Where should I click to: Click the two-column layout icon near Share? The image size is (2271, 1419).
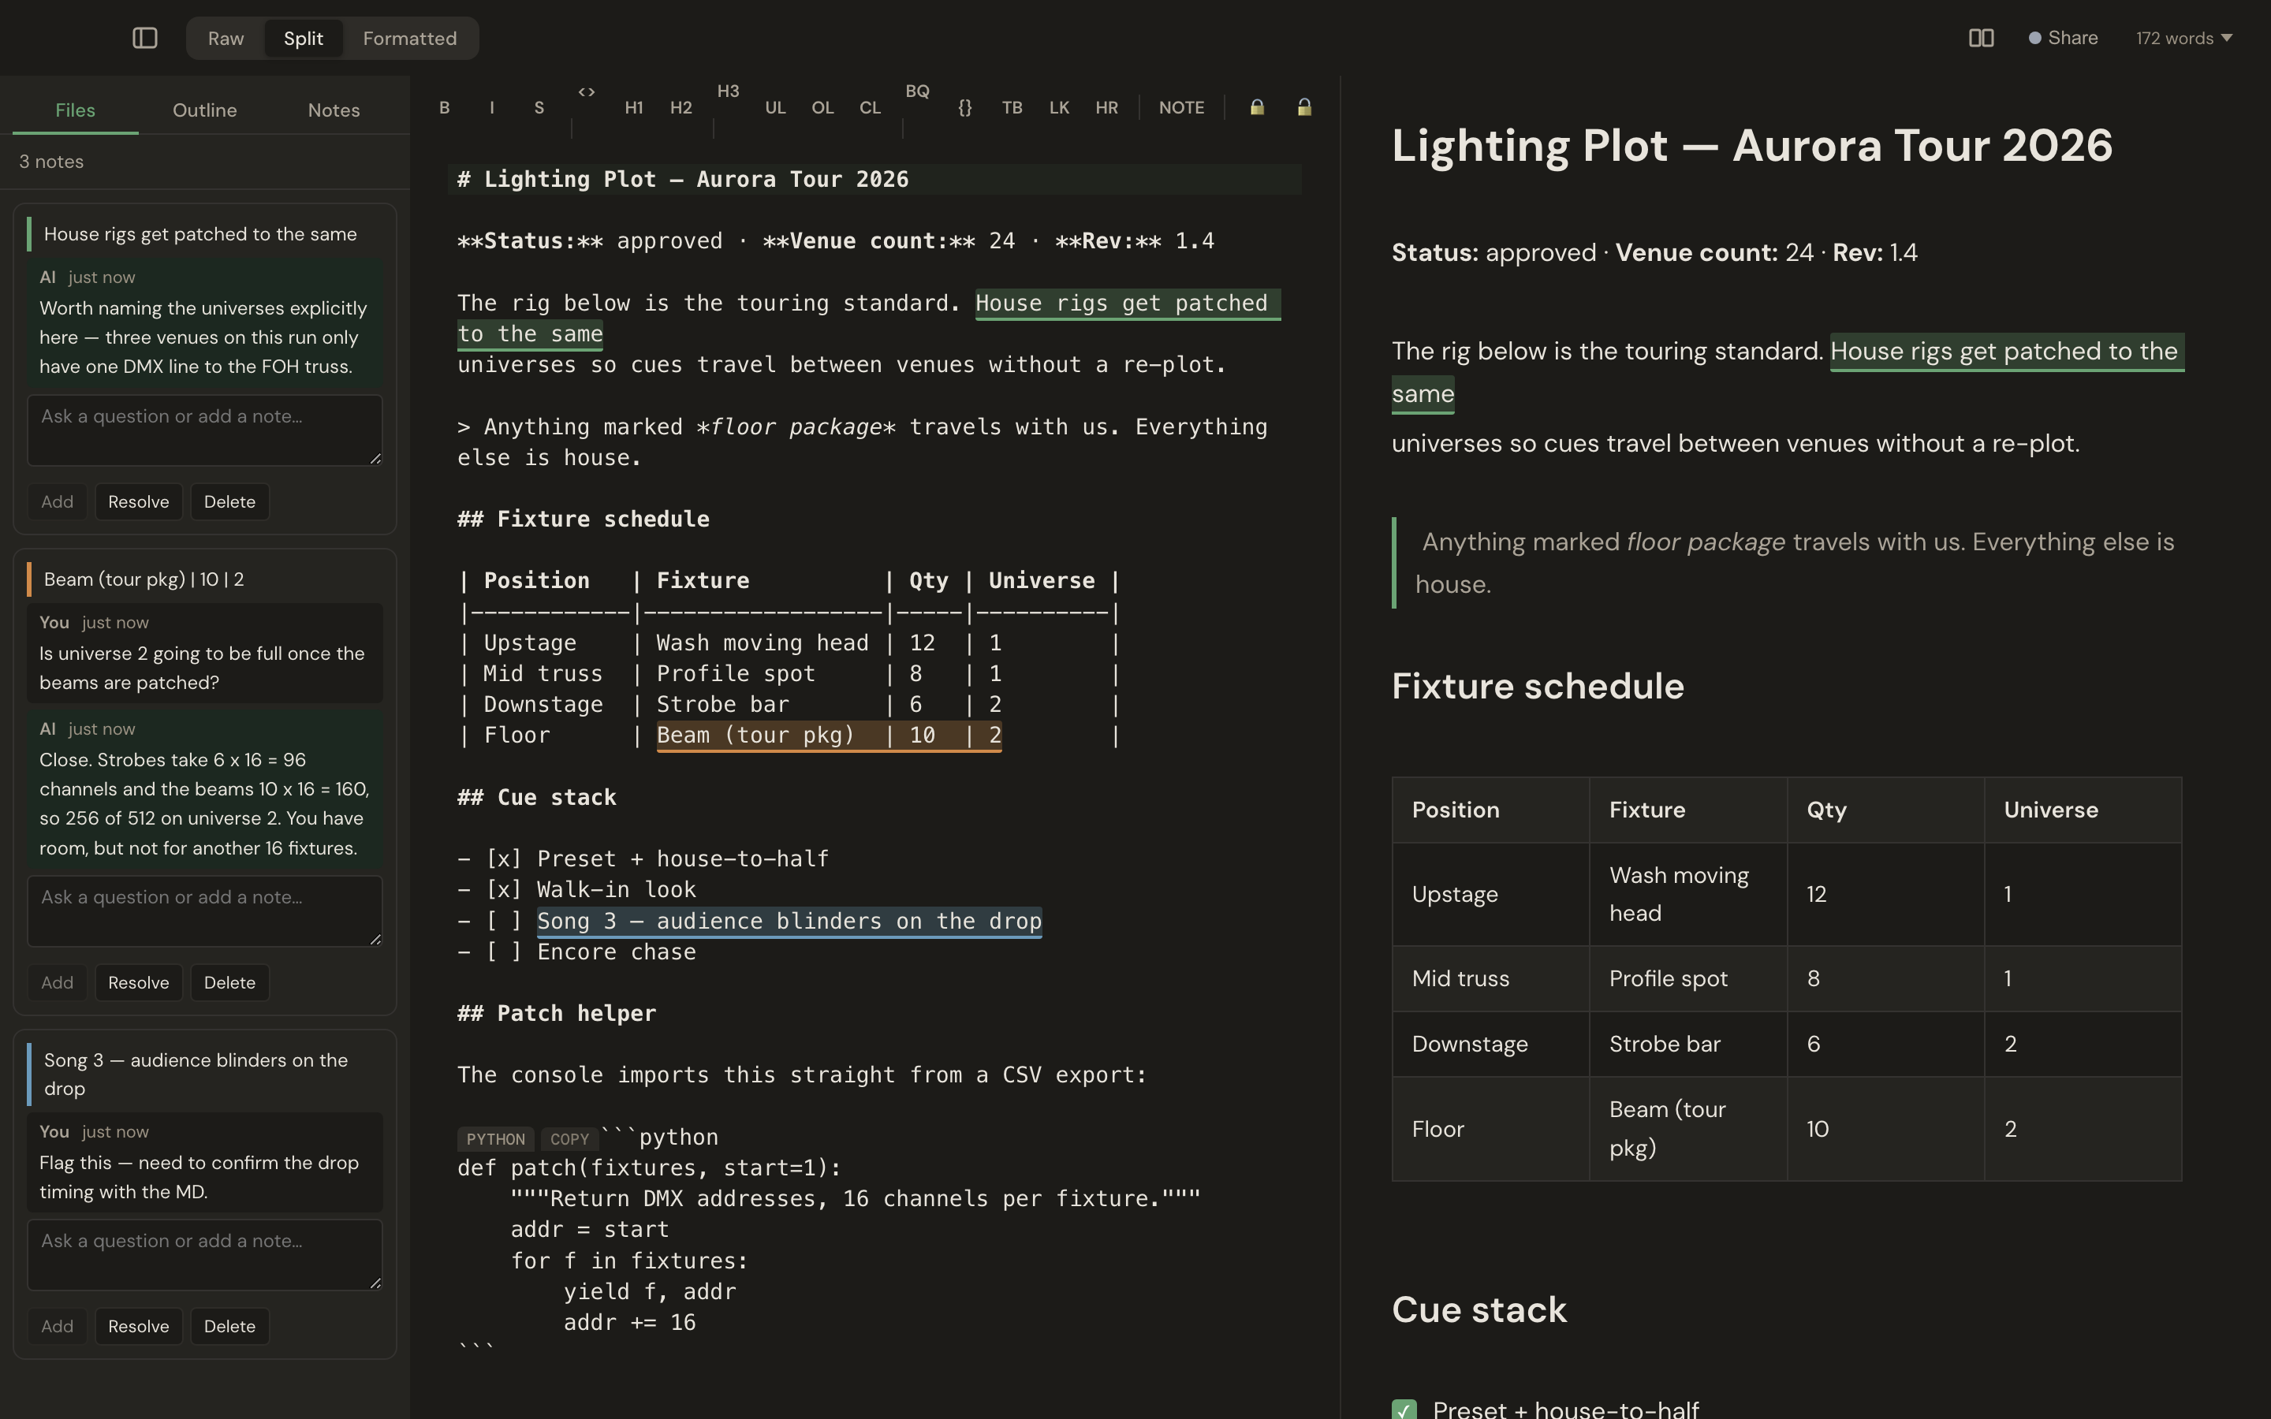[x=1981, y=38]
